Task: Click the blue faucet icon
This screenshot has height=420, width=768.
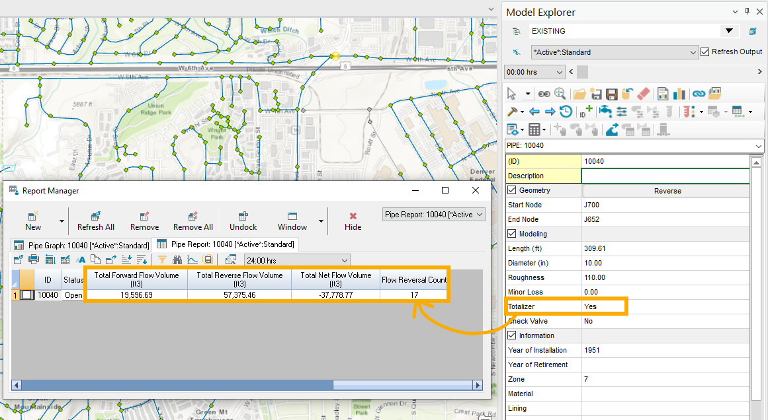Action: point(605,112)
